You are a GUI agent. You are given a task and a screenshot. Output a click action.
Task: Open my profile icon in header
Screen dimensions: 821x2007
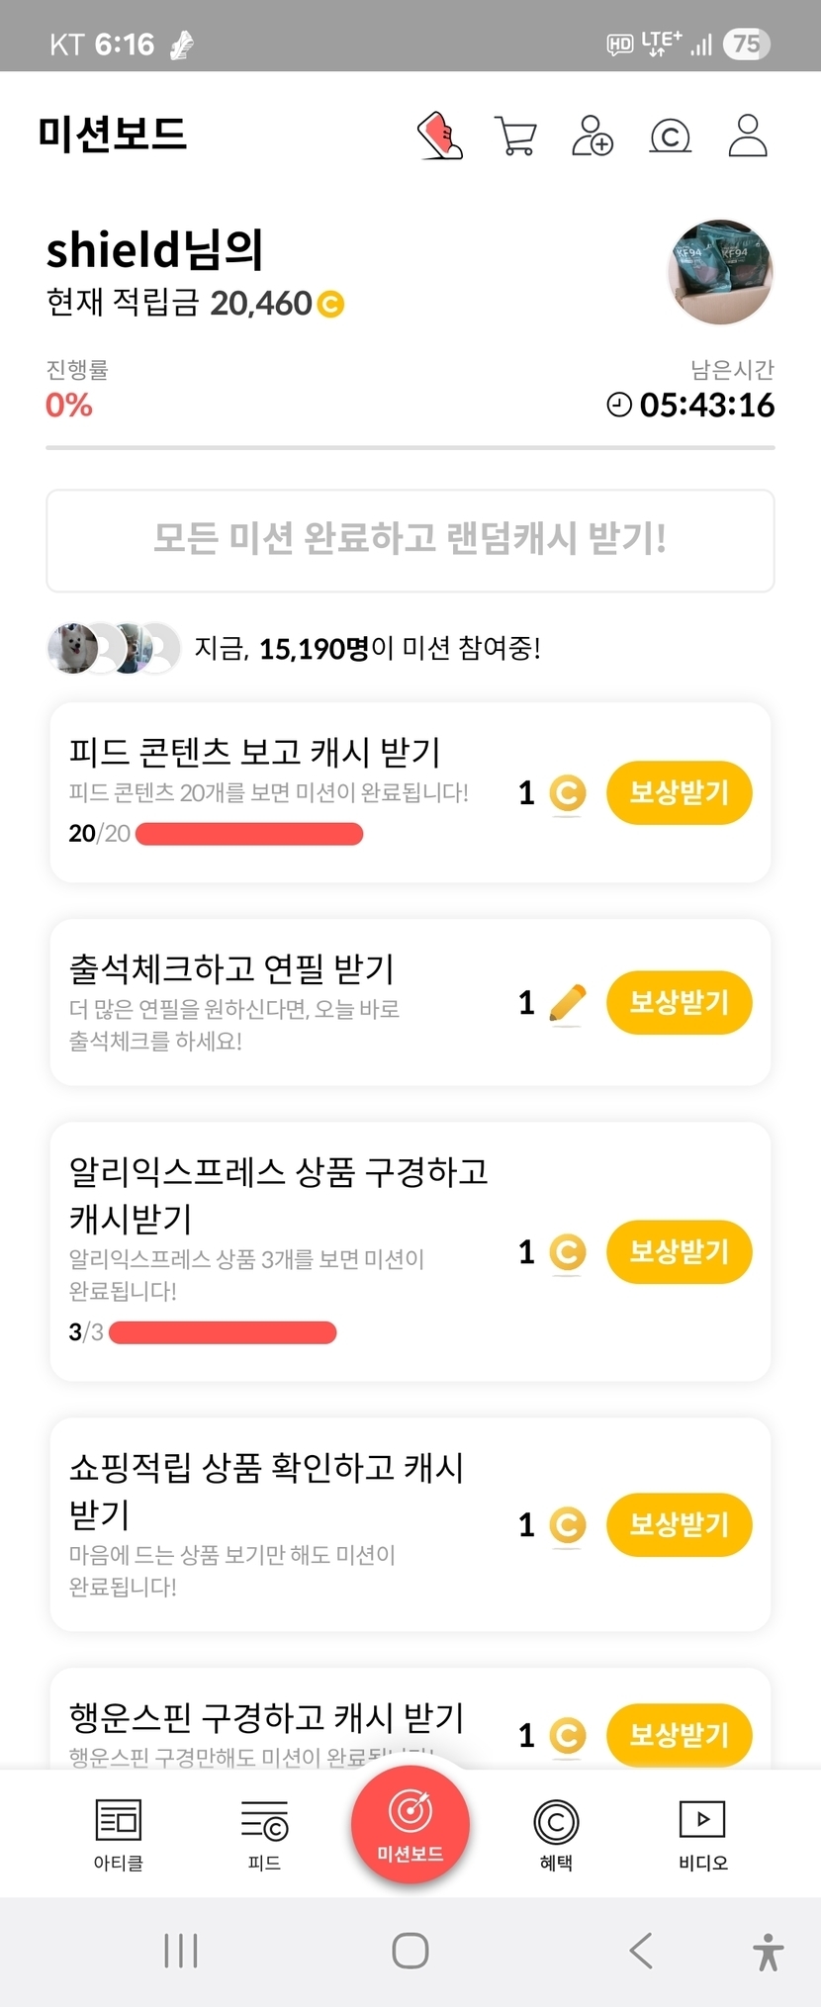(x=748, y=136)
